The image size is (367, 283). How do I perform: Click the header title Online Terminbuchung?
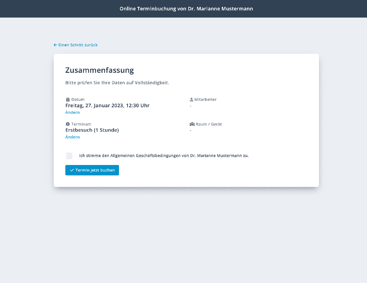pos(186,9)
